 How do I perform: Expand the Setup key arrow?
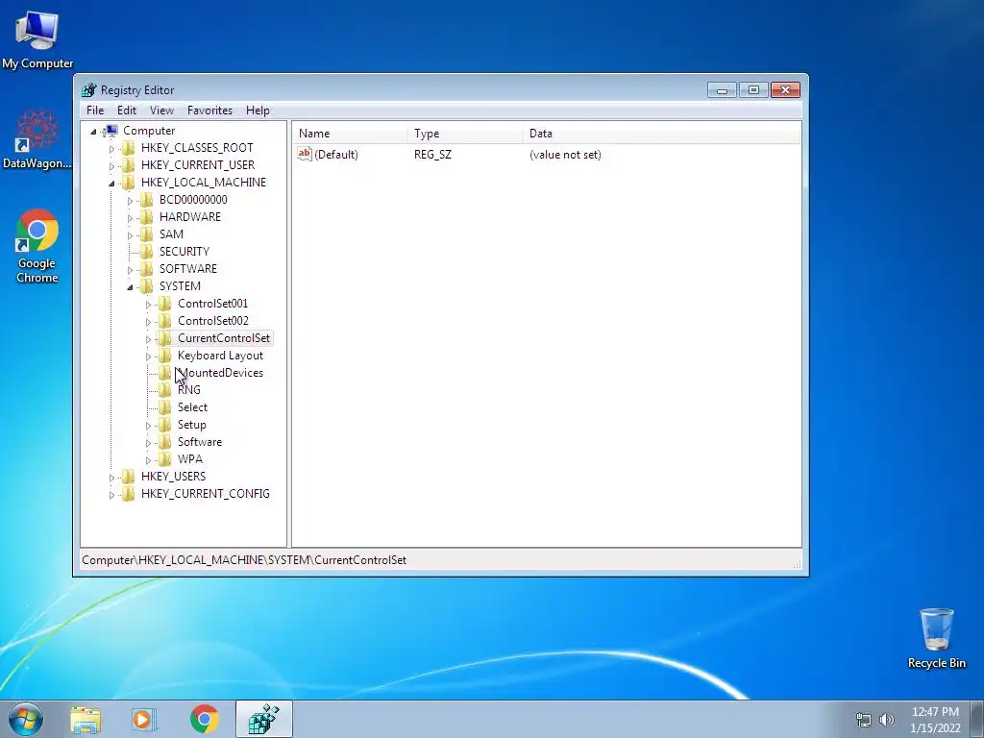148,426
